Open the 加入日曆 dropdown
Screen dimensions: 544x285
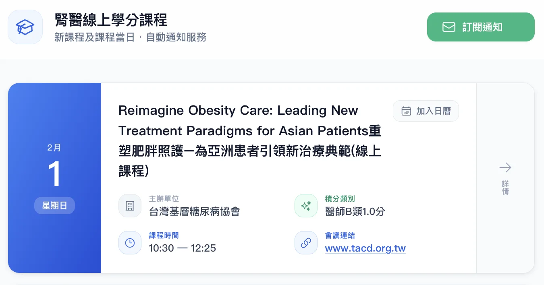tap(426, 111)
